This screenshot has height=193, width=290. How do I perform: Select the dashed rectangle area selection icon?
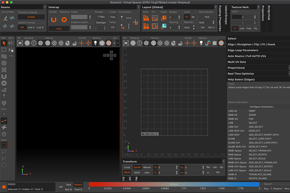4,145
